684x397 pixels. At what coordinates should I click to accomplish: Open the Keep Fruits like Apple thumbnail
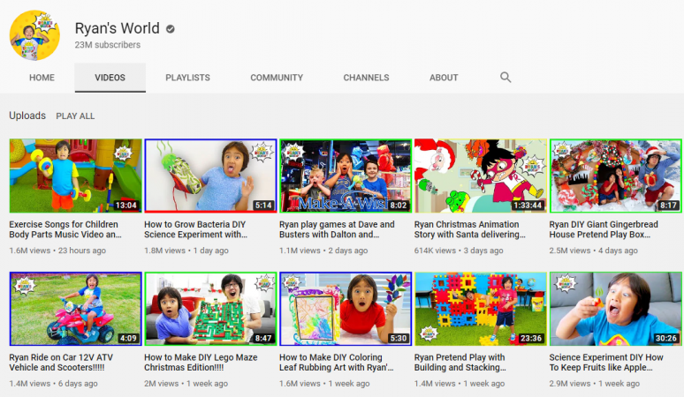point(616,309)
